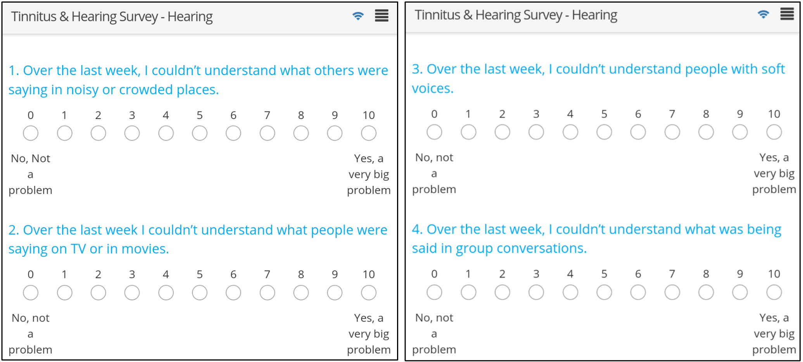Click question 4 text about group conversations
This screenshot has height=362, width=803.
tap(596, 238)
